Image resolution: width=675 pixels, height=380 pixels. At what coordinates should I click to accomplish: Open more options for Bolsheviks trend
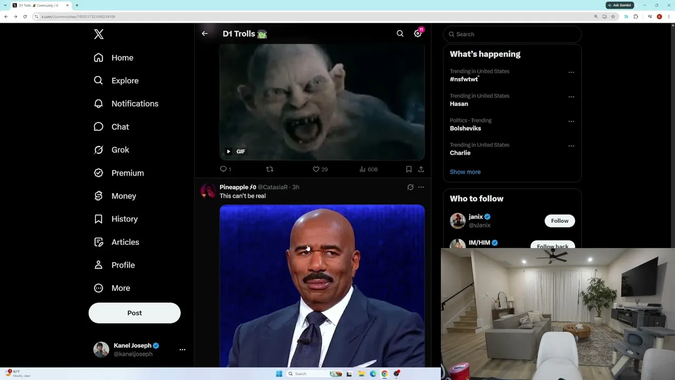pyautogui.click(x=571, y=121)
